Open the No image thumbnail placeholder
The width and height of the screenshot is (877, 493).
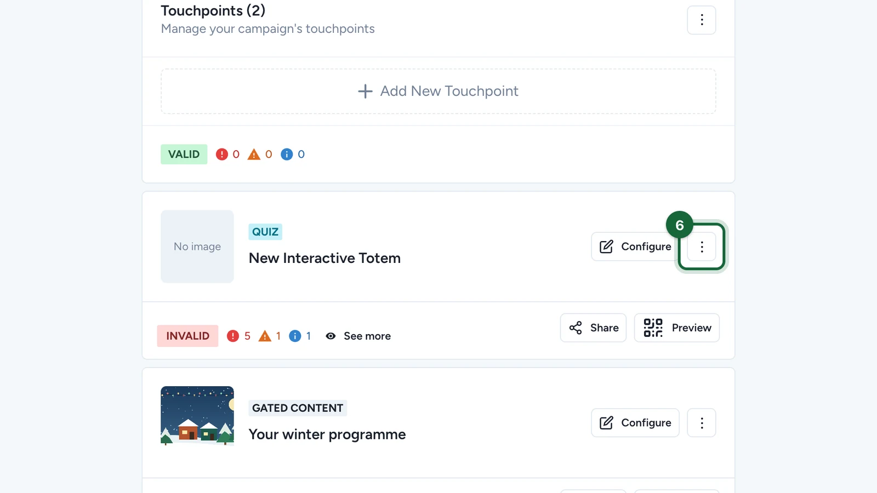[197, 246]
